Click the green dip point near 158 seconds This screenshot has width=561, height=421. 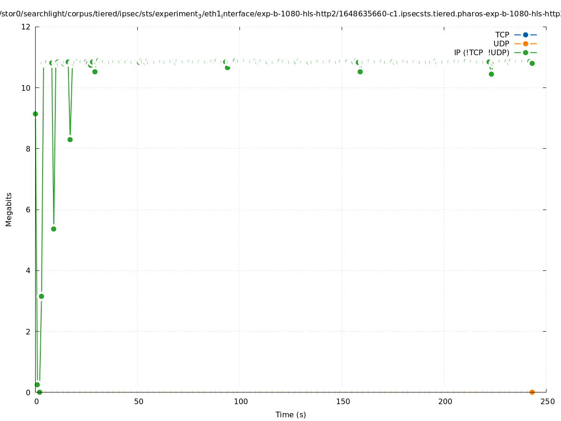[x=360, y=72]
